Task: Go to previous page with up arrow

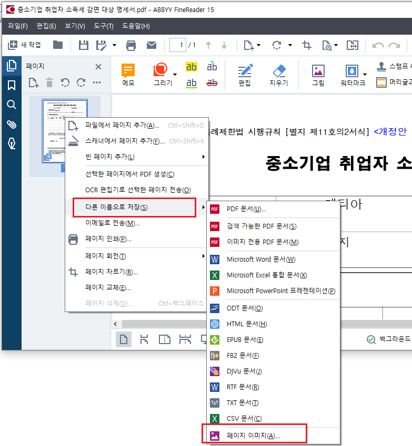Action: 208,45
